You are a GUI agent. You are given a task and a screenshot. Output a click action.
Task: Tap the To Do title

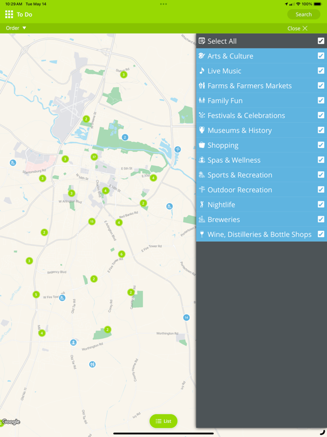[24, 14]
